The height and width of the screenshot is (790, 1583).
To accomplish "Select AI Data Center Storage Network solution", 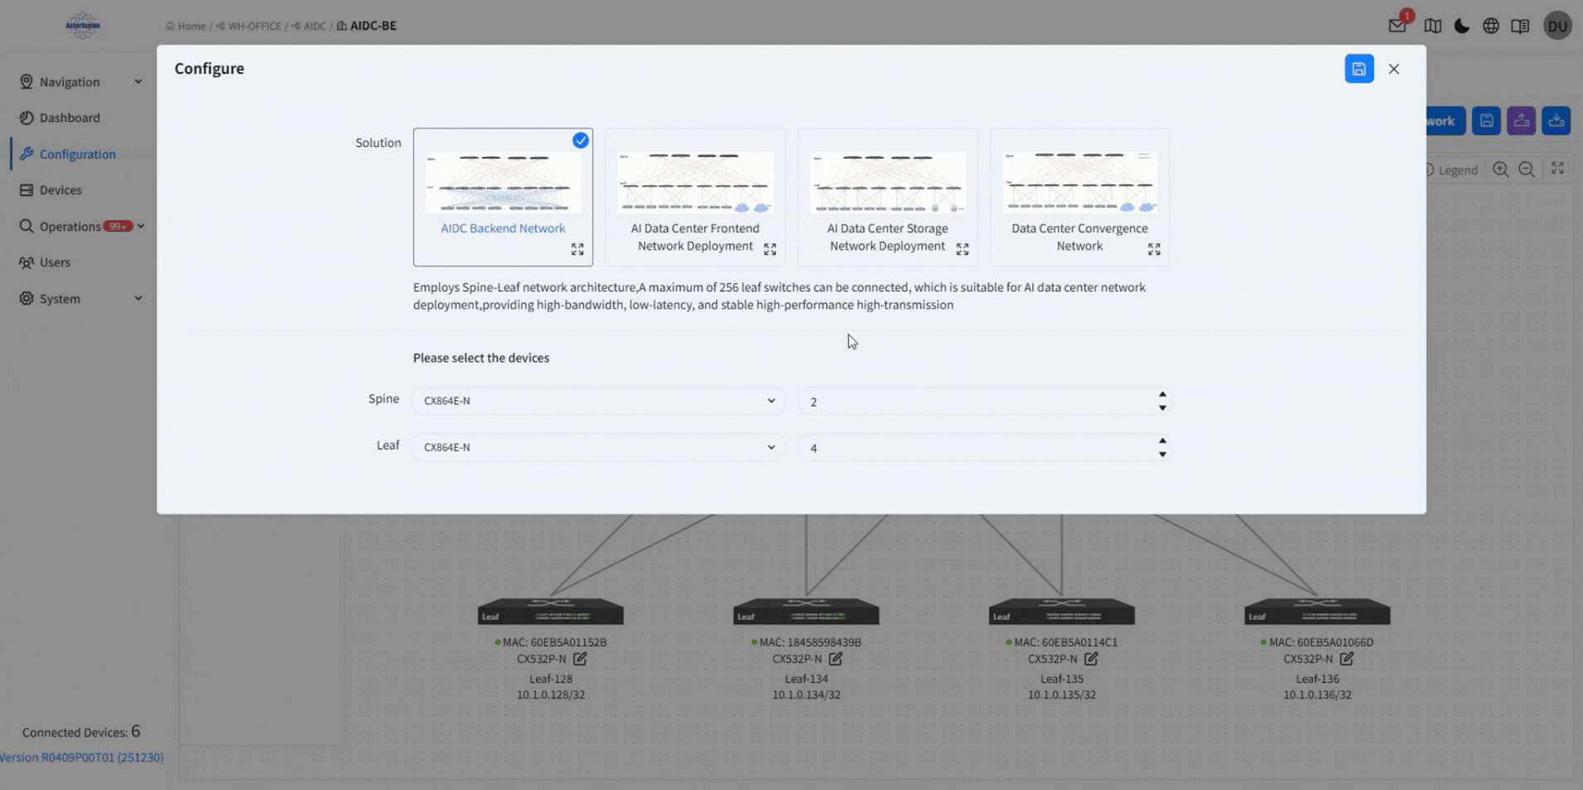I will [x=887, y=197].
